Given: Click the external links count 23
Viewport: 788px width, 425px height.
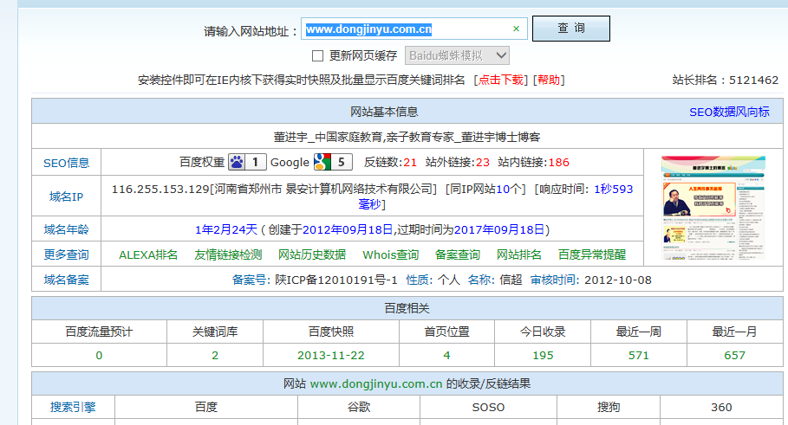Looking at the screenshot, I should pyautogui.click(x=483, y=163).
